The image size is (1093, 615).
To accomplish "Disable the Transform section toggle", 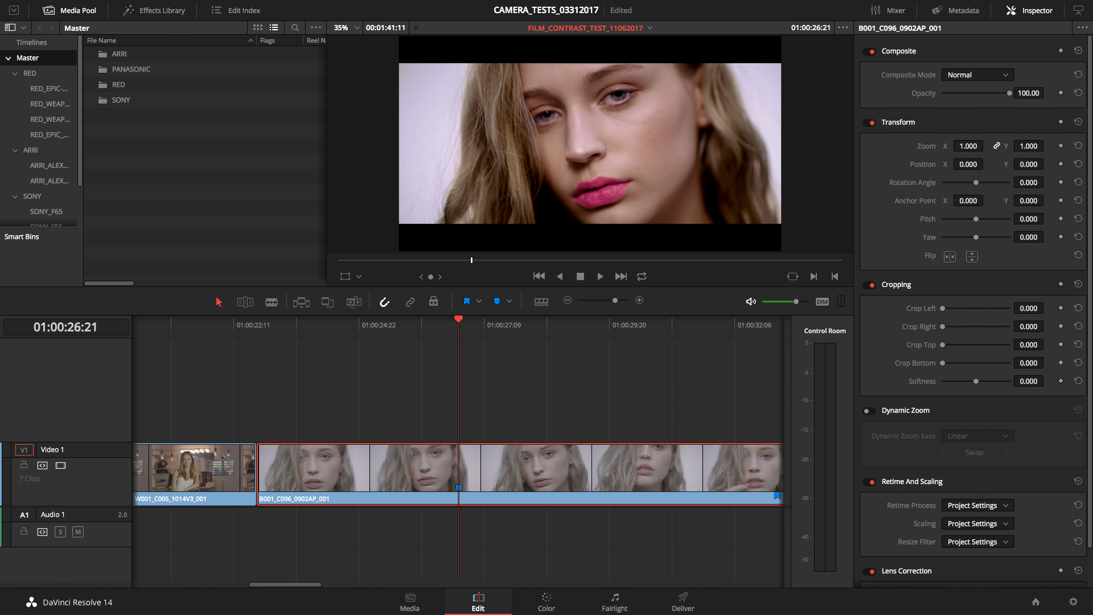I will coord(870,123).
